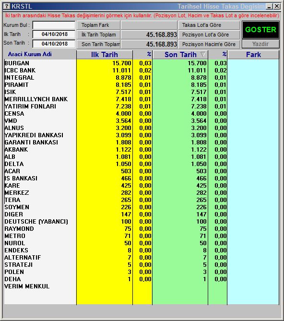
Task: Click the Kurum Bul search field
Action: pyautogui.click(x=54, y=25)
